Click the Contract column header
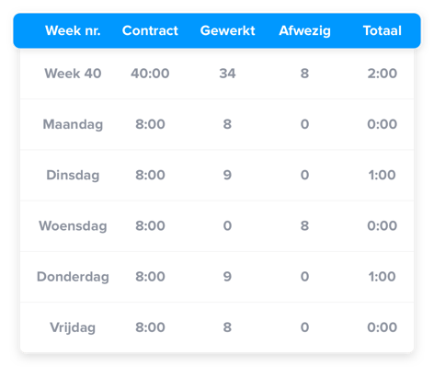 tap(150, 30)
